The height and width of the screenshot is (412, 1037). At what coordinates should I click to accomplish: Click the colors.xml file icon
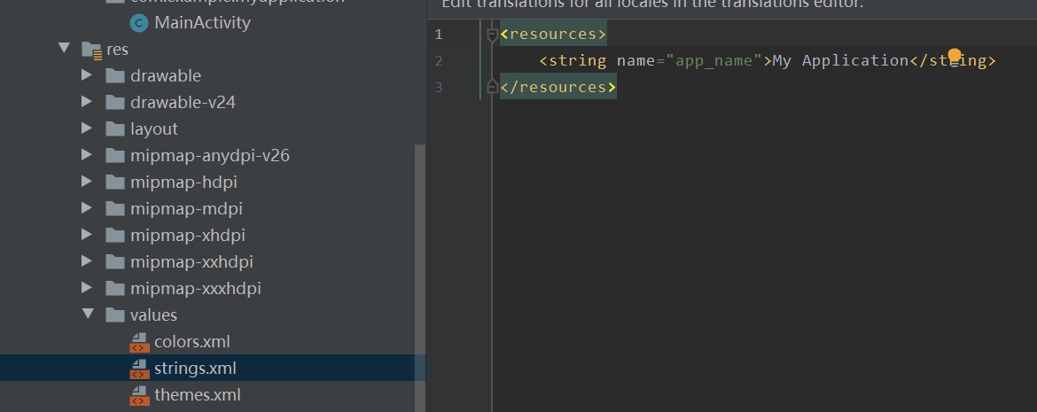tap(139, 342)
